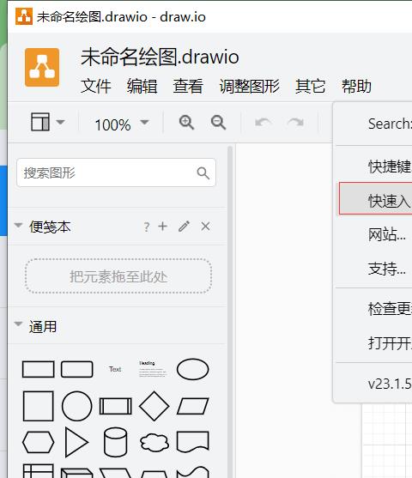
Task: Select the Text shape
Action: click(x=115, y=369)
